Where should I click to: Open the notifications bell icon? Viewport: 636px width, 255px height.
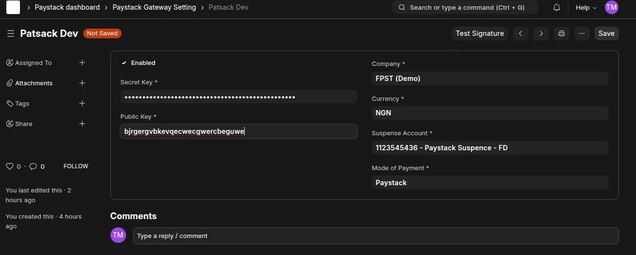[557, 7]
